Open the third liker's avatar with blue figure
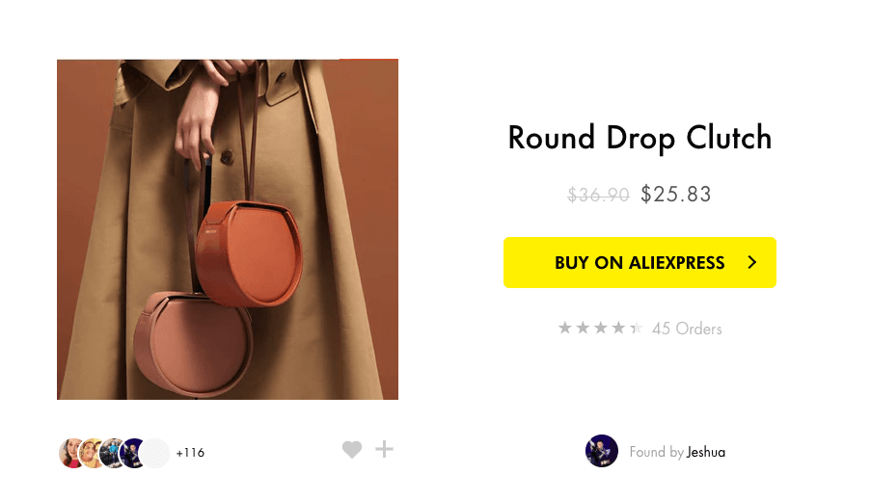This screenshot has width=871, height=501. click(x=110, y=453)
